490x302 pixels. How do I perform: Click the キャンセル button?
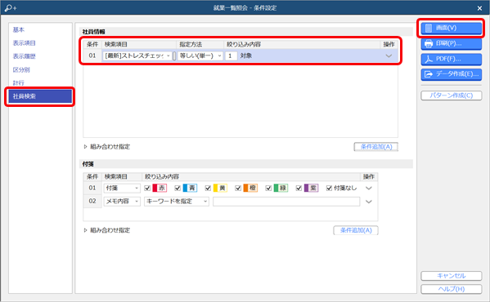coord(451,276)
